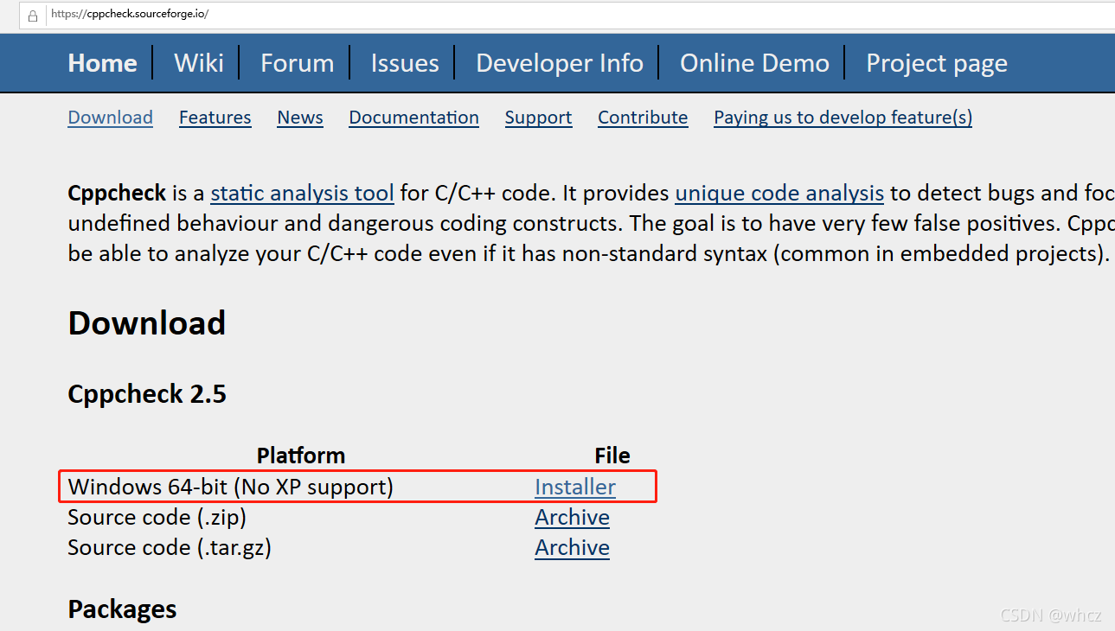Click the bold 'Cppcheck' word in intro
The image size is (1115, 631).
[117, 193]
